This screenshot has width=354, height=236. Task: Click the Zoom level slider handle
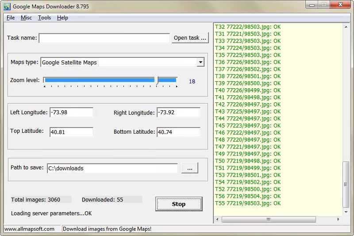point(158,81)
